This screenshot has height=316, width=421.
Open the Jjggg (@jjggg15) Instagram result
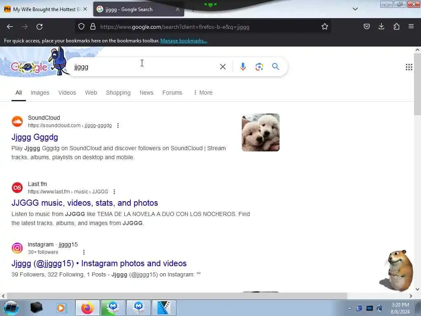(x=99, y=263)
